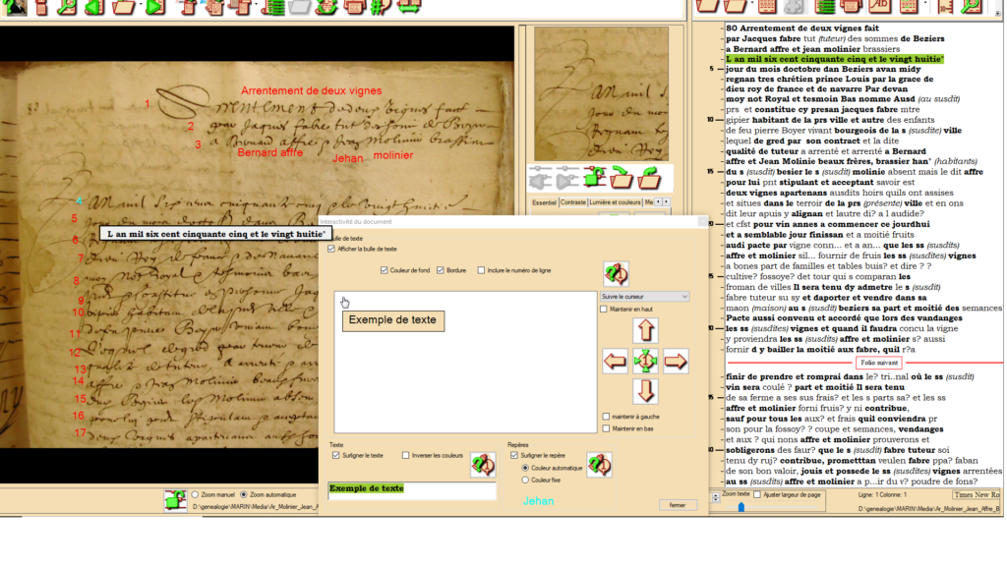This screenshot has height=566, width=1007.
Task: Enable 'Inverser les couleurs' checkbox
Action: click(405, 456)
